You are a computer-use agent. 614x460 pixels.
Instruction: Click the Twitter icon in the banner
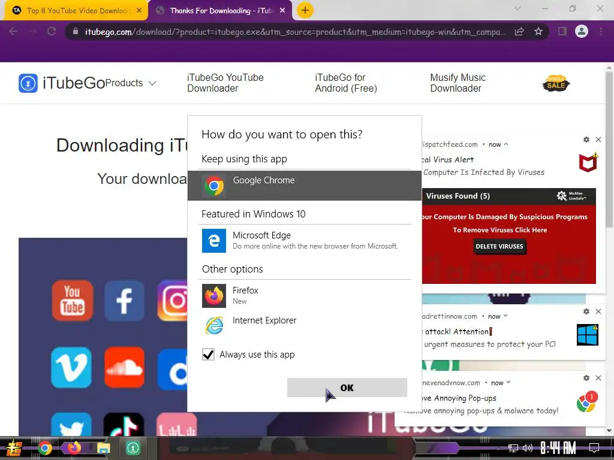tap(71, 425)
